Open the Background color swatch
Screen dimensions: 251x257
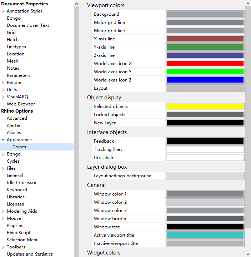pyautogui.click(x=205, y=14)
